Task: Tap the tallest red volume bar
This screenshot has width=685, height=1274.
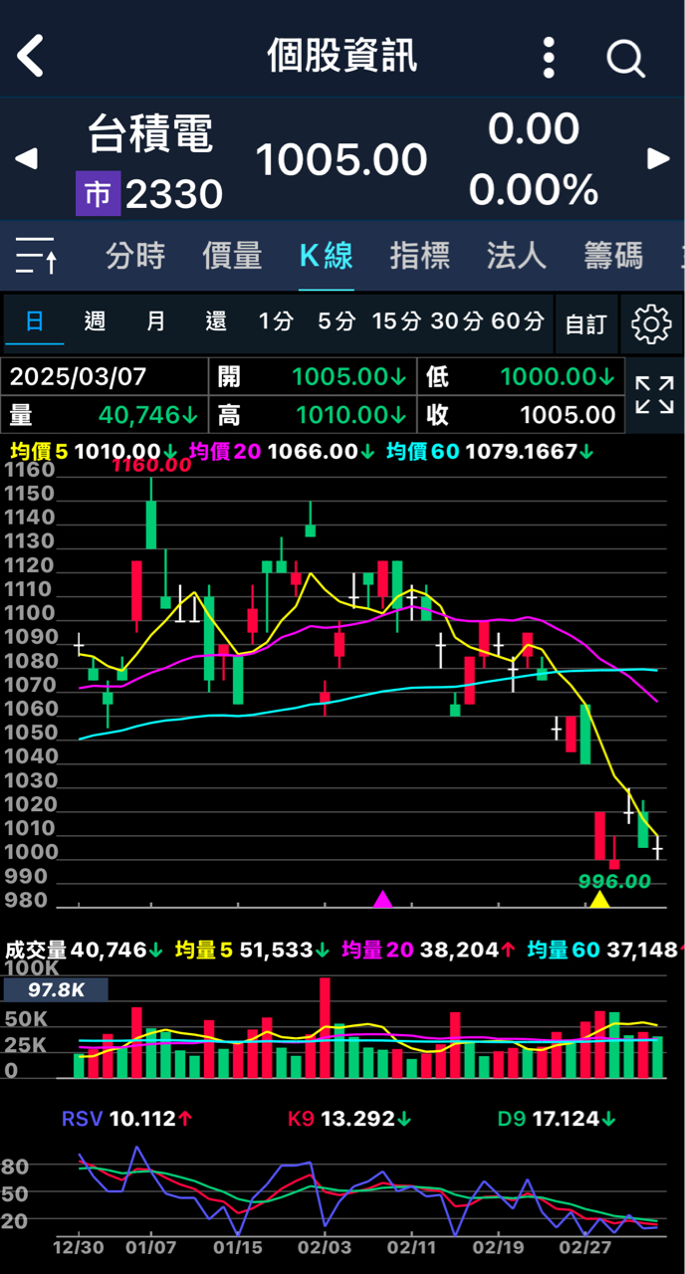Action: tap(325, 1027)
